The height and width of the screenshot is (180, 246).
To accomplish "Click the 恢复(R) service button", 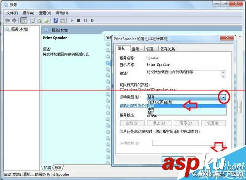I will tap(214, 123).
